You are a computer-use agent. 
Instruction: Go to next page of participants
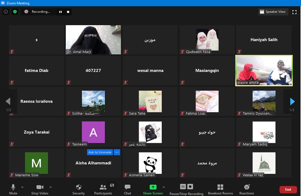pos(292,101)
